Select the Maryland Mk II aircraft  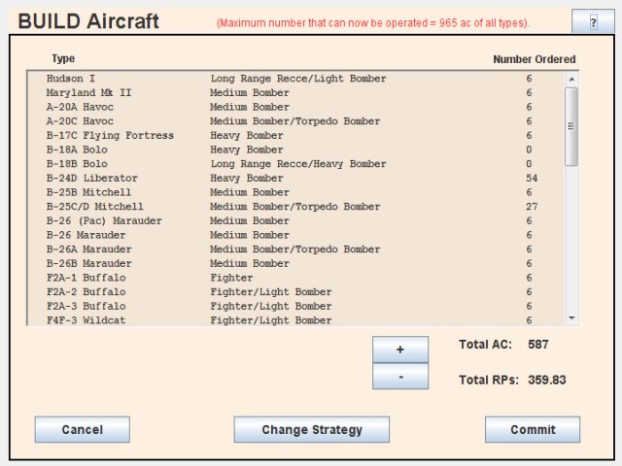(x=292, y=93)
